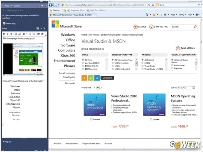The image size is (203, 152).
Task: Switch to Microsoft Store Online browser tab
Action: pos(73,15)
